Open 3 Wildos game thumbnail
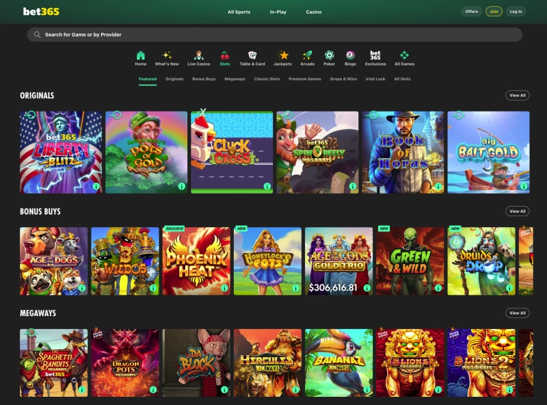 (x=125, y=261)
